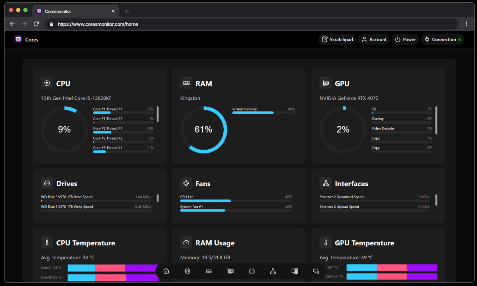This screenshot has height=286, width=477.
Task: Open the Scratchpad
Action: (x=337, y=39)
